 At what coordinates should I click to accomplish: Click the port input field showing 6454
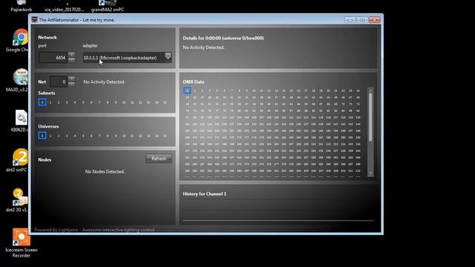pyautogui.click(x=53, y=58)
